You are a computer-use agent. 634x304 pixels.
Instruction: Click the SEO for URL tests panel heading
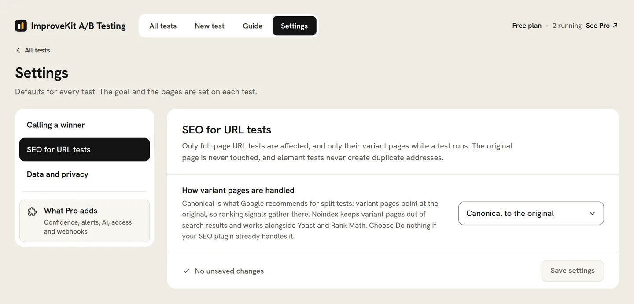coord(227,130)
